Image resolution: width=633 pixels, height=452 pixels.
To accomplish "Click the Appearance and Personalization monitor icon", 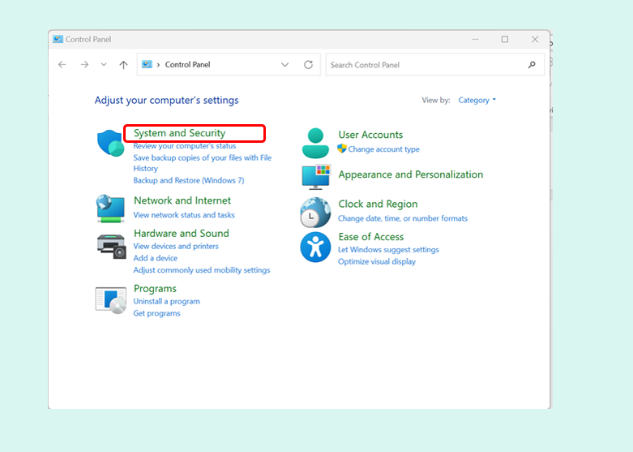I will click(316, 177).
